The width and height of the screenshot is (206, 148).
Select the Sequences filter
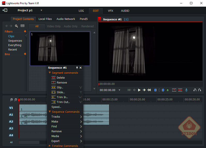click(x=15, y=41)
